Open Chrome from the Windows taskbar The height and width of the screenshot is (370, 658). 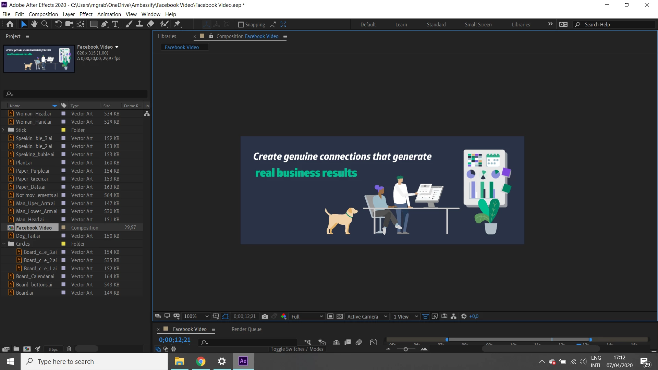201,361
